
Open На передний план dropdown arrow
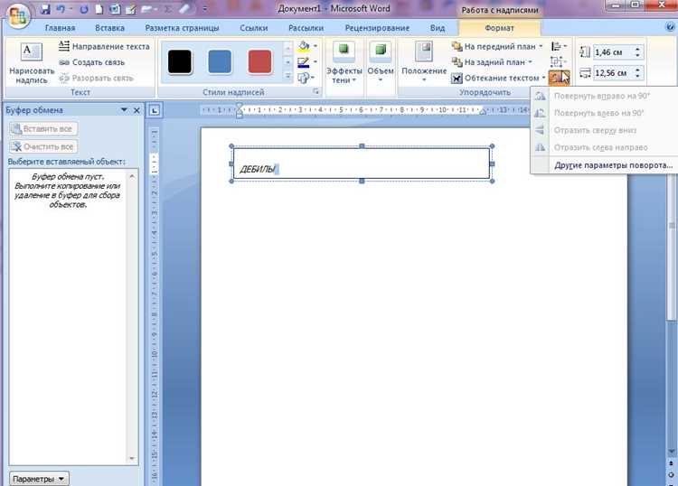click(541, 46)
